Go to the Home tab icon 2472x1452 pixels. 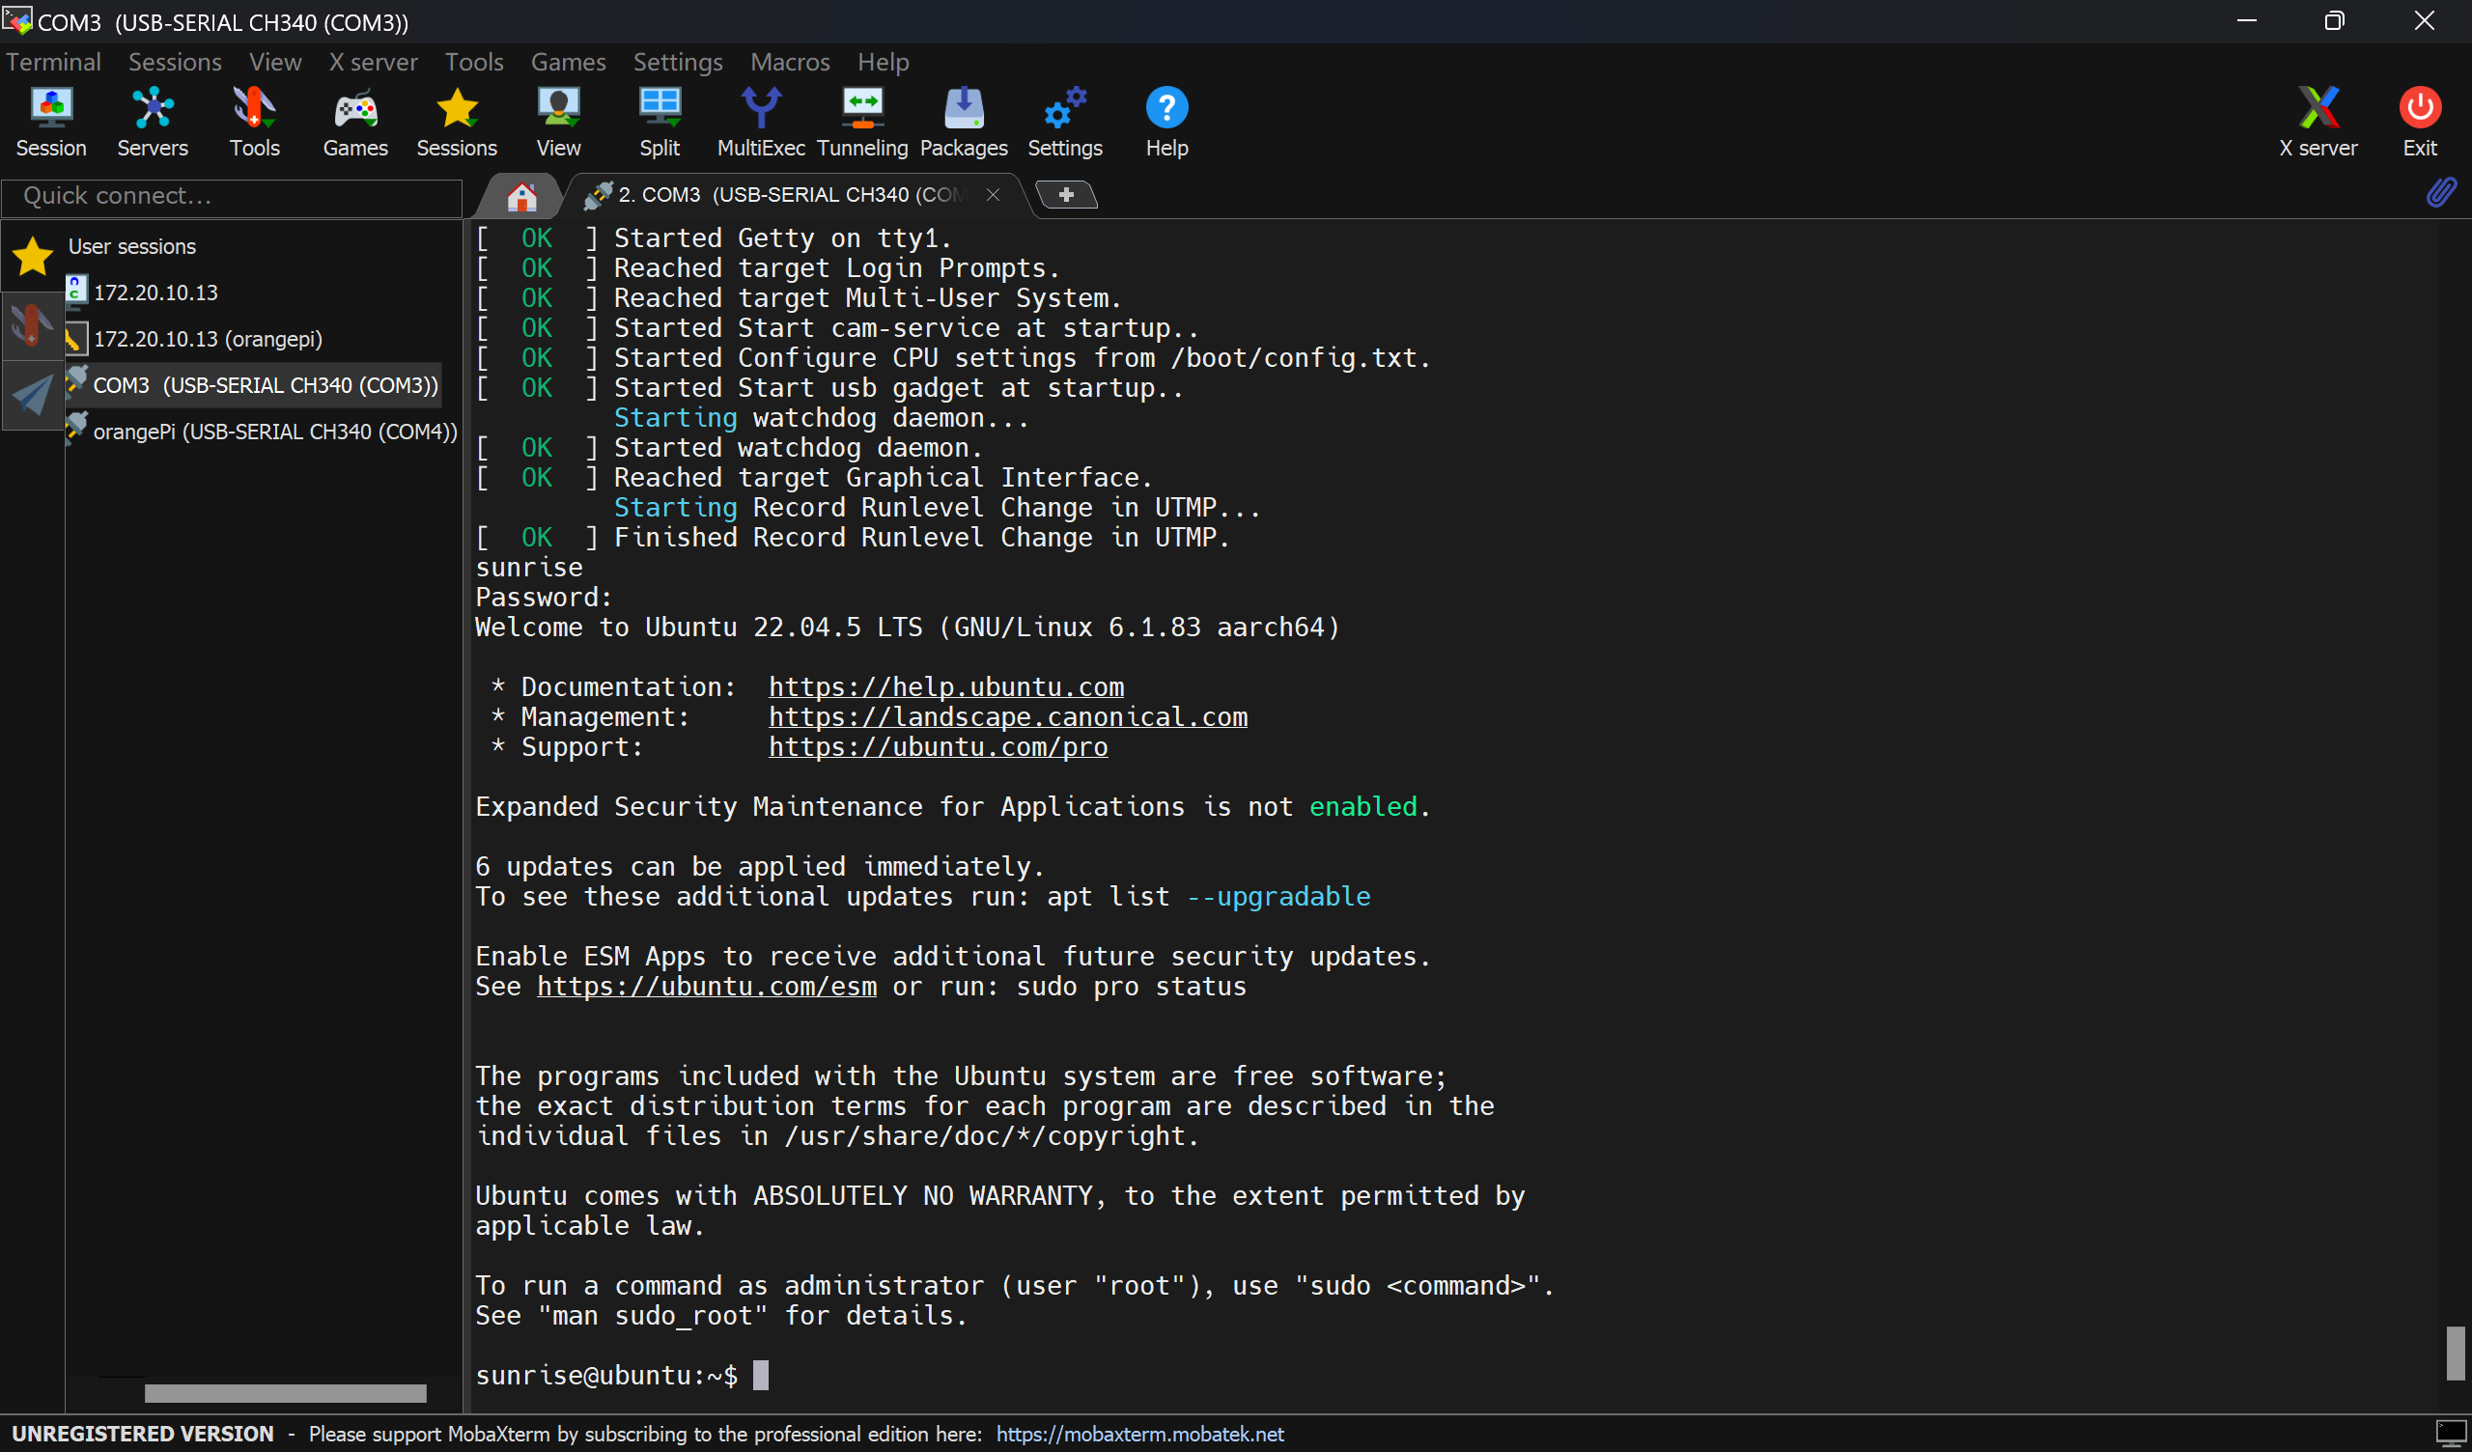tap(521, 196)
